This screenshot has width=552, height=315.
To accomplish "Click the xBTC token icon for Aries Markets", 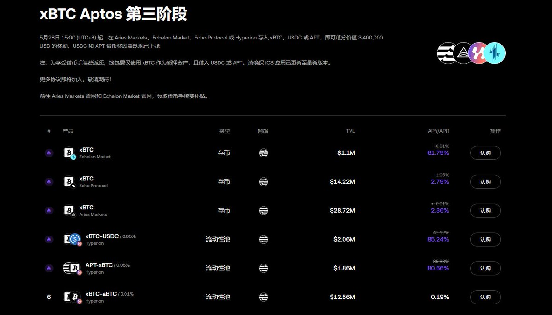I will tap(69, 210).
